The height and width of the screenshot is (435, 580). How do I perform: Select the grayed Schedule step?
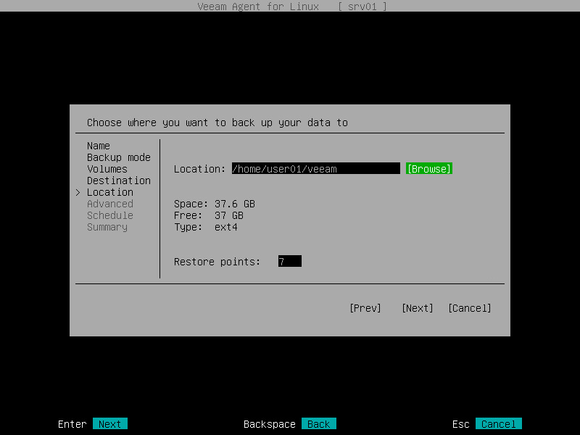[x=110, y=215]
